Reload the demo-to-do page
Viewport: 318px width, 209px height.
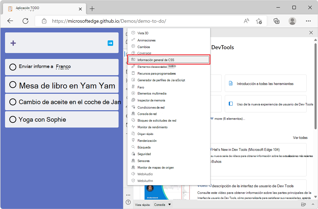point(25,21)
